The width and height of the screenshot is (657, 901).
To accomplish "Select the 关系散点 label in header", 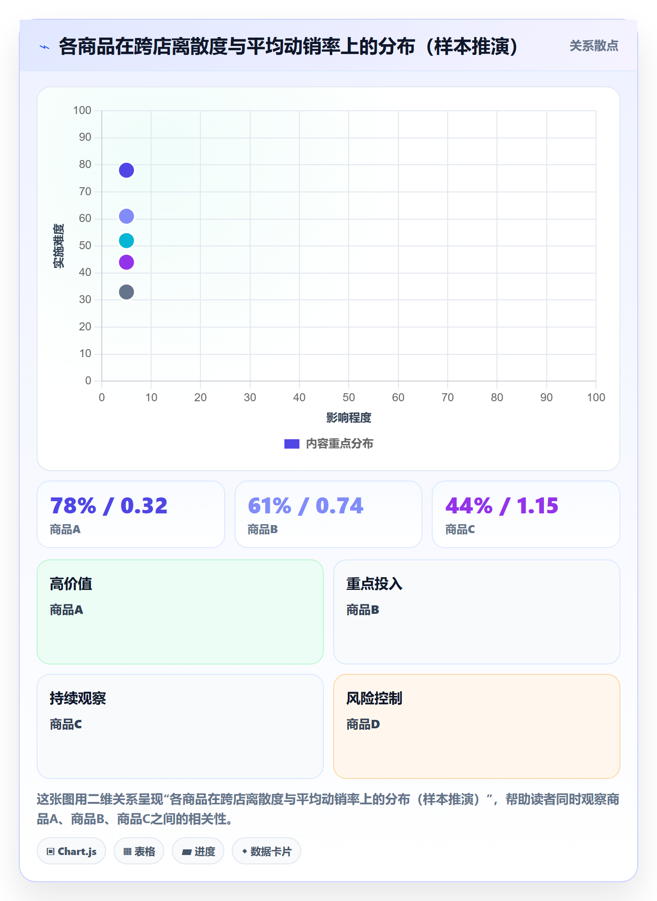I will (x=594, y=46).
